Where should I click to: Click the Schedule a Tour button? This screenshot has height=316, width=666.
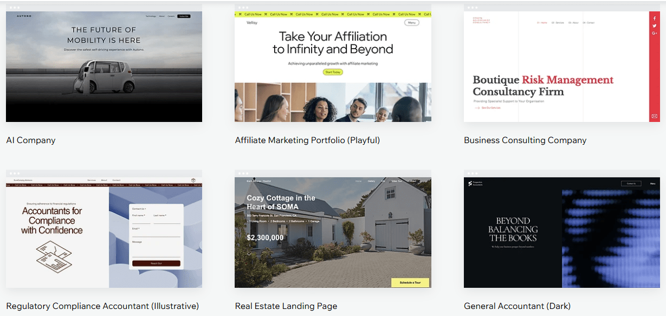[x=410, y=282]
